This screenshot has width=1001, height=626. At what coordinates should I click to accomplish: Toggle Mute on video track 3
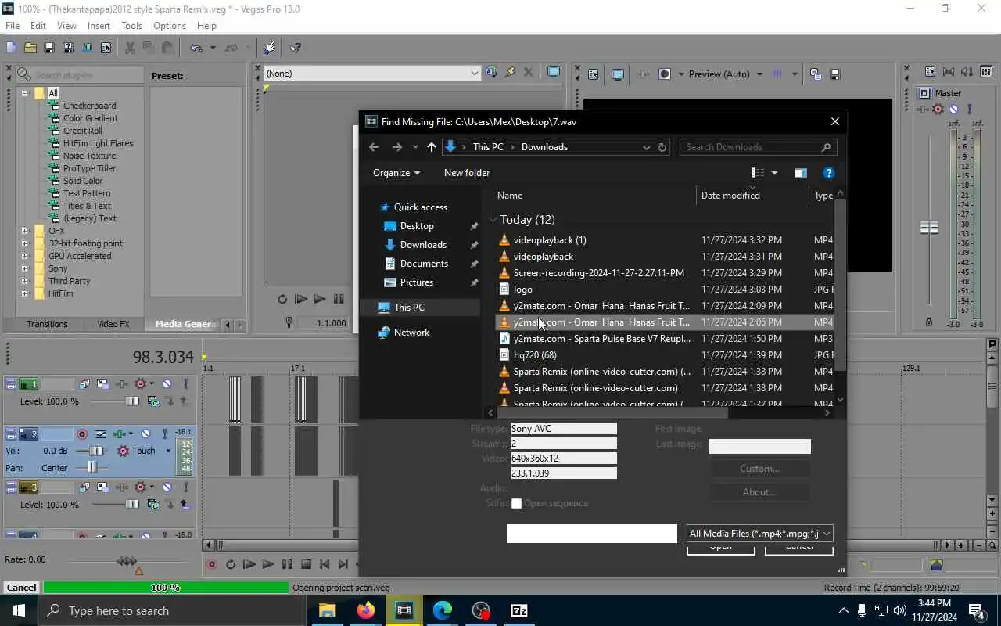pyautogui.click(x=167, y=487)
